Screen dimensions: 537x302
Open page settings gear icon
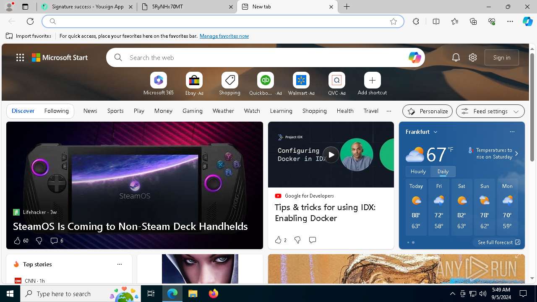[x=473, y=57]
